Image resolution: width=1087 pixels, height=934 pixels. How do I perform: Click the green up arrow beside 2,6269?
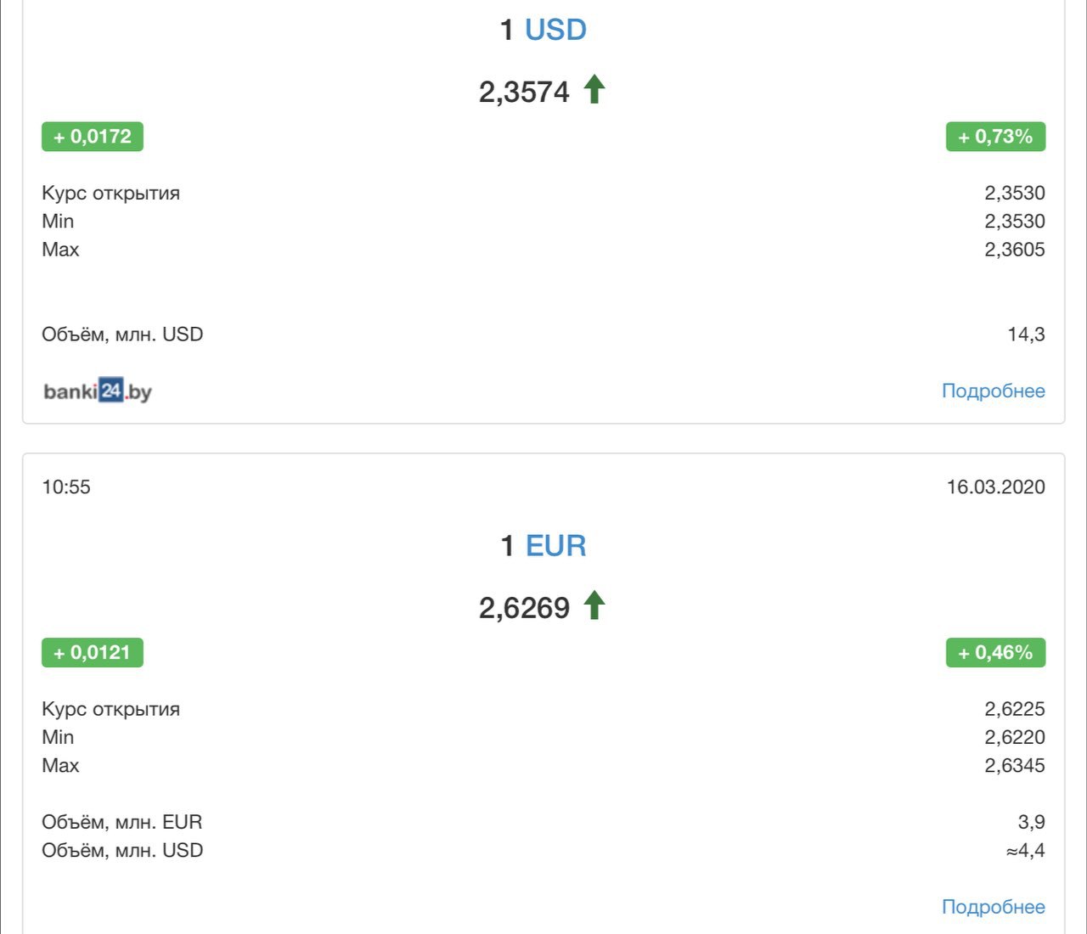coord(594,605)
